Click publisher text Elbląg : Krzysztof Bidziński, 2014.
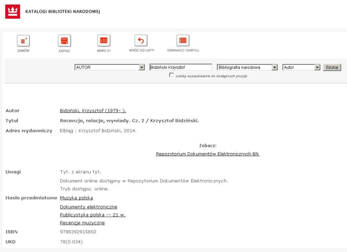 tap(98, 131)
